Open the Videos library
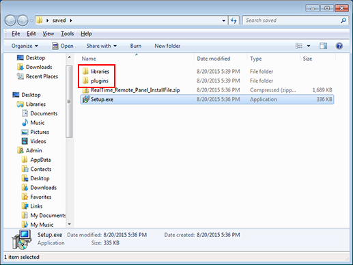353x265 pixels. coord(33,141)
